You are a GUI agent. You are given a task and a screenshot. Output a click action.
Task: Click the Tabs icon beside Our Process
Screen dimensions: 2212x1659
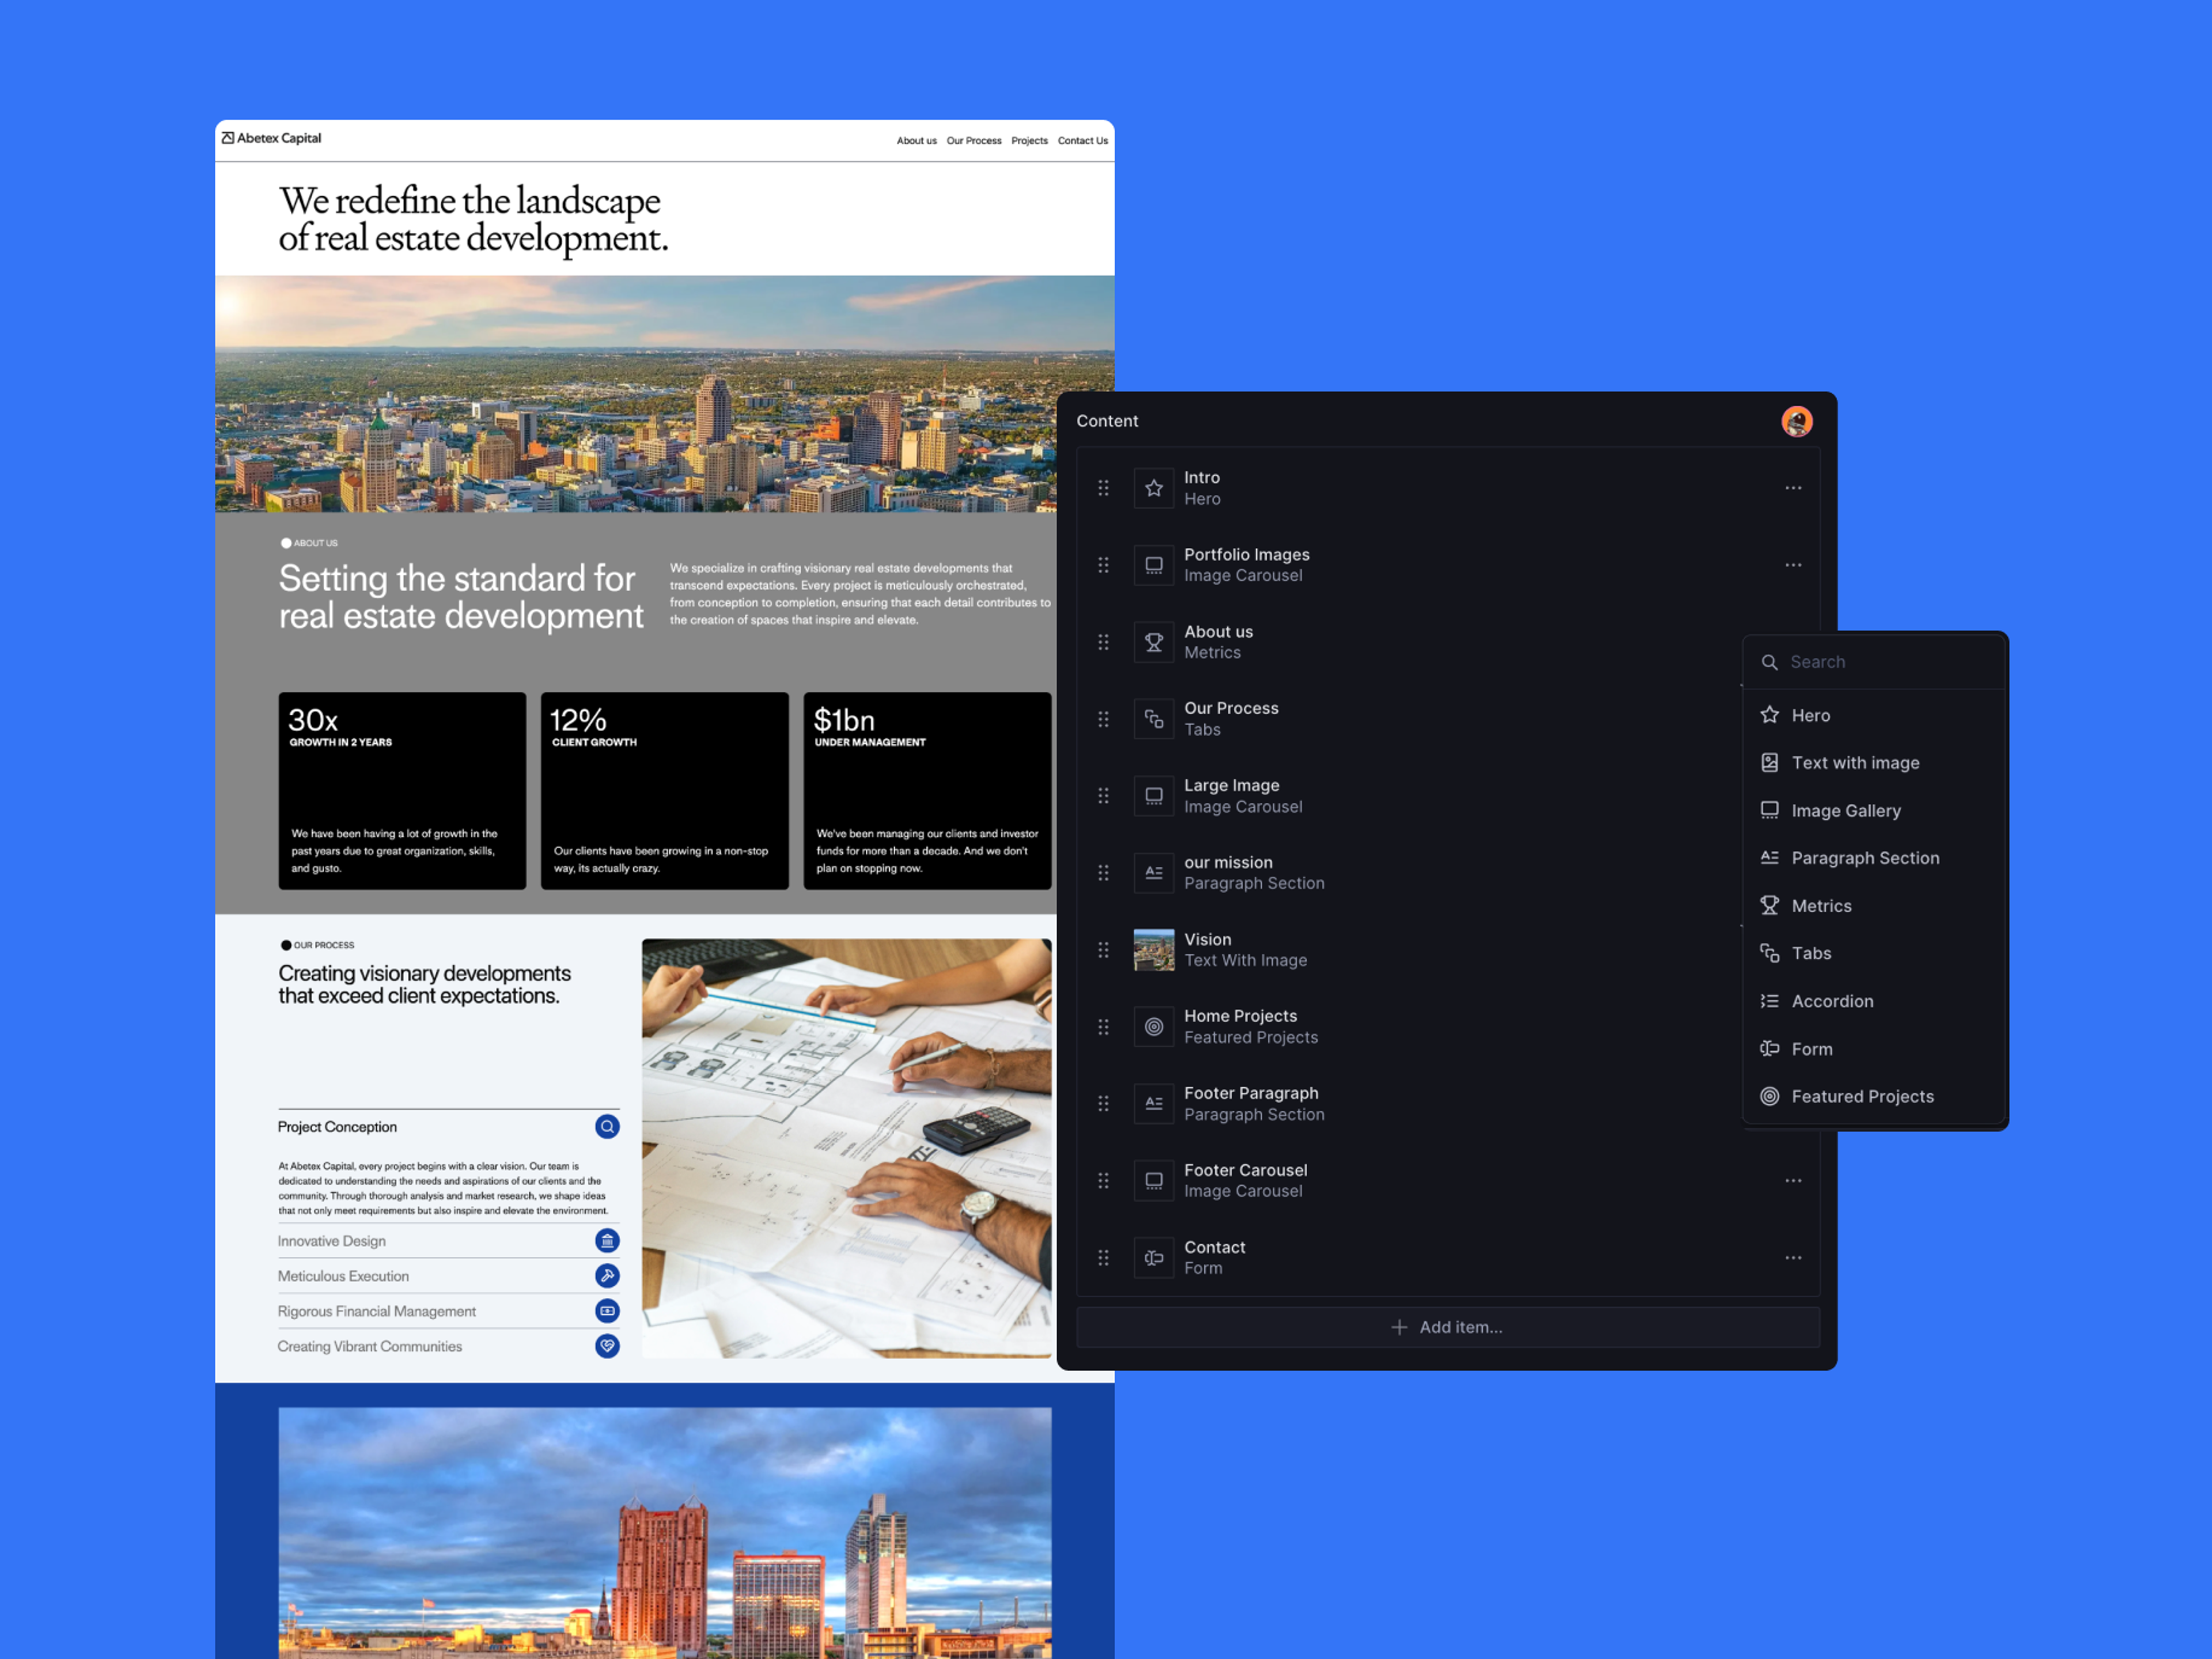pos(1153,719)
